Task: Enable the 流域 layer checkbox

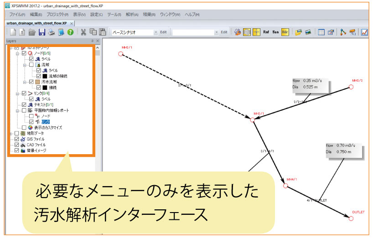Action: click(31, 65)
